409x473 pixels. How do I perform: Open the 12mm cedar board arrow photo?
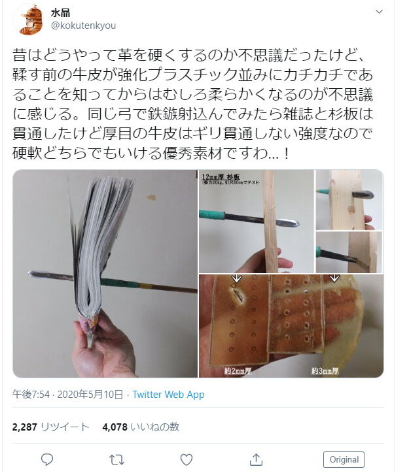(x=256, y=221)
